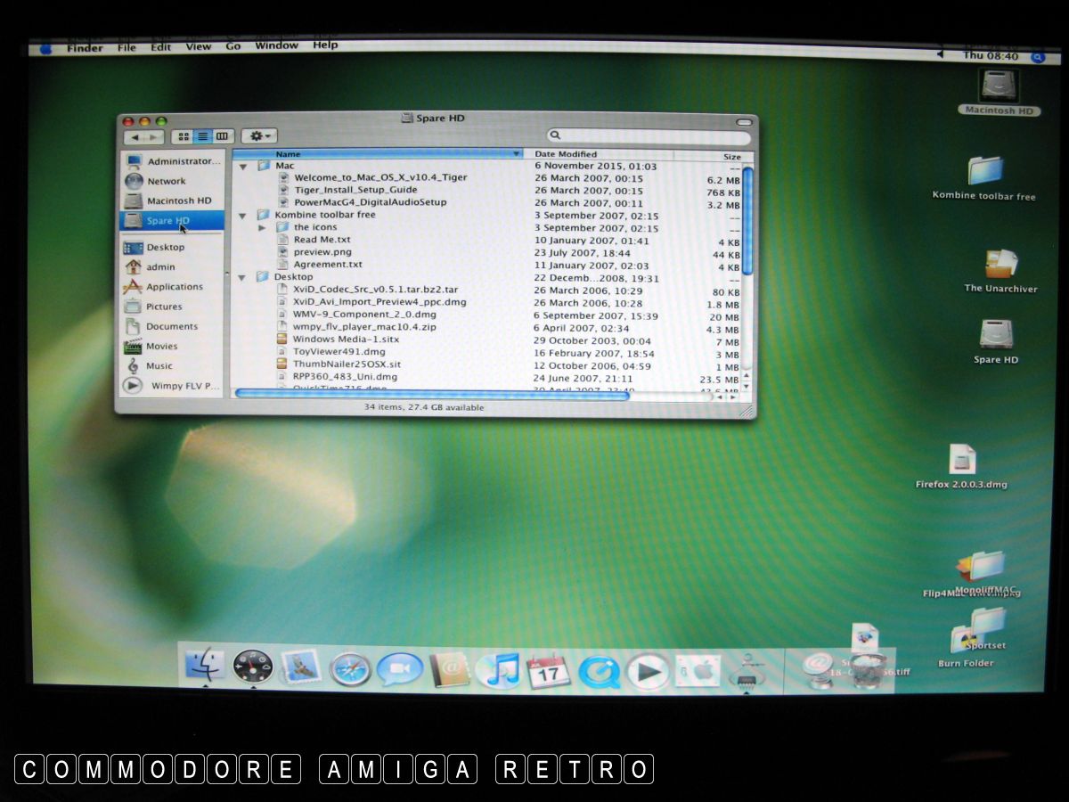Toggle toolbar with top-right pill button

click(744, 121)
